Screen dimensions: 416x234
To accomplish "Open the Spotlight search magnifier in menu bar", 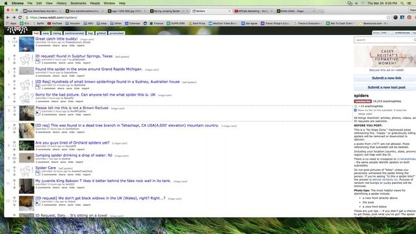I will pyautogui.click(x=402, y=3).
